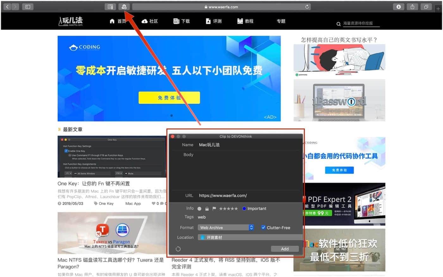Screen dimensions: 443x277
Task: Go forward with Safari's forward arrow
Action: 15,7
